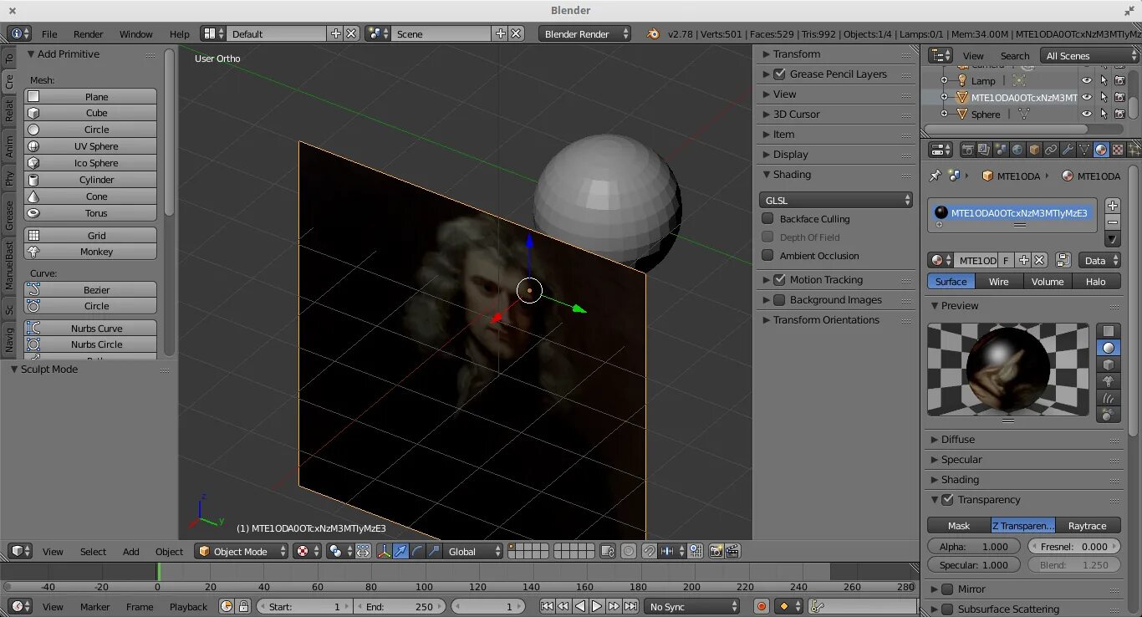
Task: Toggle the 3D manipulator axes icon
Action: (384, 551)
